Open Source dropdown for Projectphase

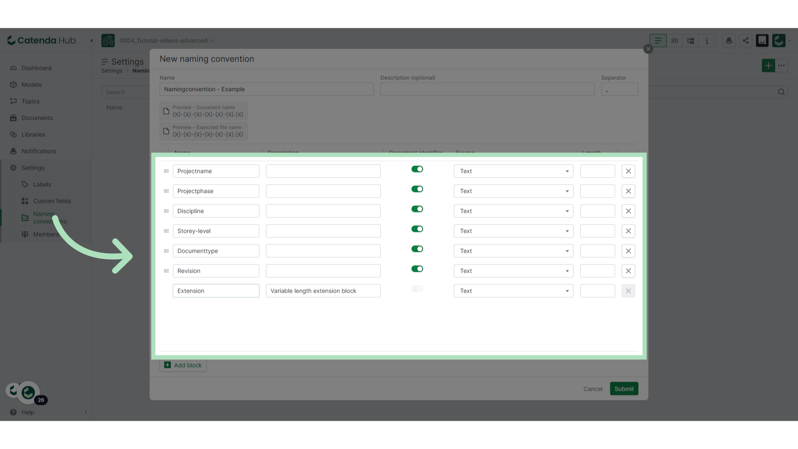(x=513, y=191)
